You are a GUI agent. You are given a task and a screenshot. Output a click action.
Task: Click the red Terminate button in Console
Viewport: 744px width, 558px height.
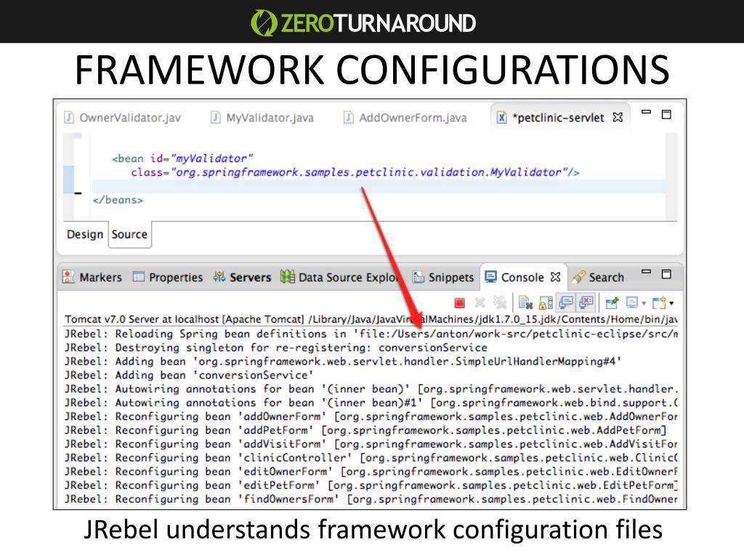pyautogui.click(x=459, y=303)
